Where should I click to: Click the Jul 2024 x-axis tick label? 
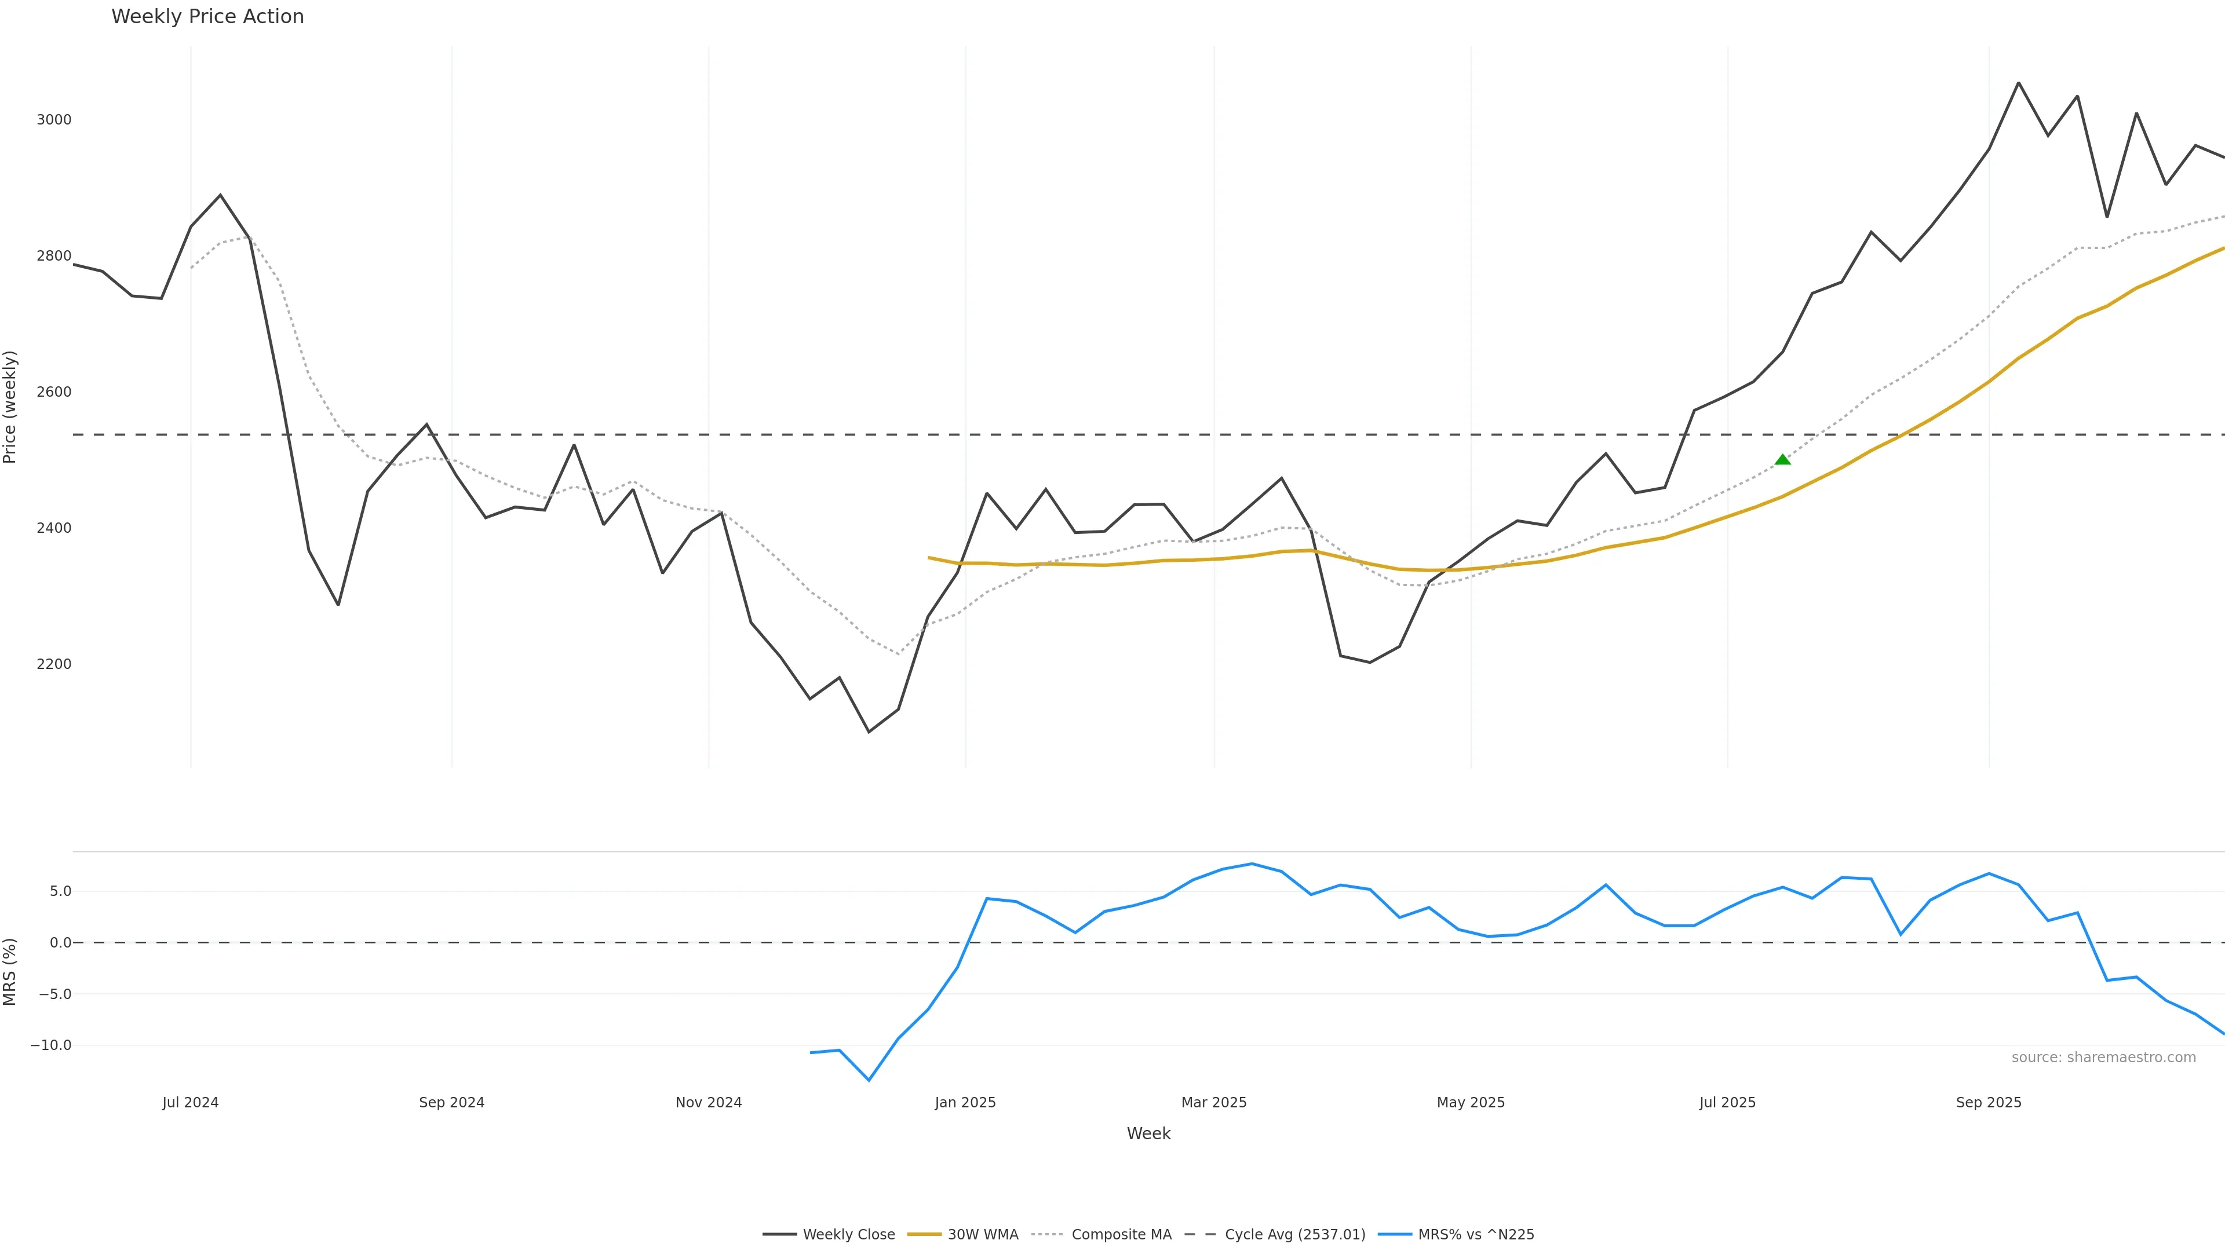pos(190,1103)
